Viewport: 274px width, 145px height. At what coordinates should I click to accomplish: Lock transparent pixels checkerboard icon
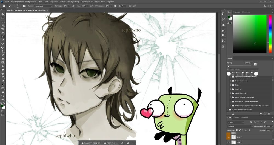237,130
